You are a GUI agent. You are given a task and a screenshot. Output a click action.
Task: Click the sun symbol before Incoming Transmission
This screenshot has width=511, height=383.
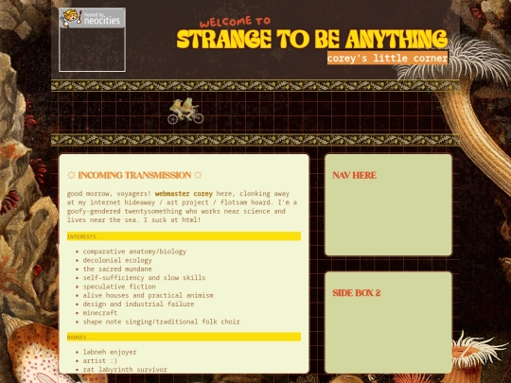point(71,175)
